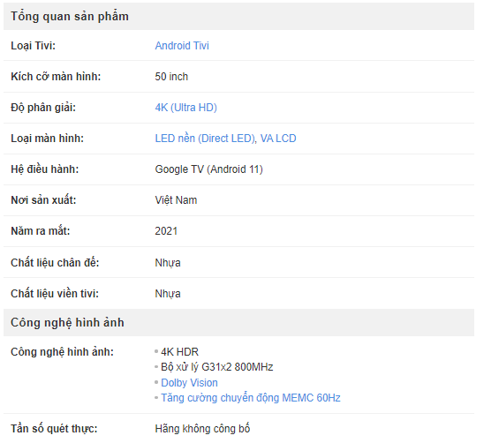This screenshot has width=499, height=443.
Task: Open the Tăng cường chuyển động MEMC 60Hz link
Action: pos(251,398)
